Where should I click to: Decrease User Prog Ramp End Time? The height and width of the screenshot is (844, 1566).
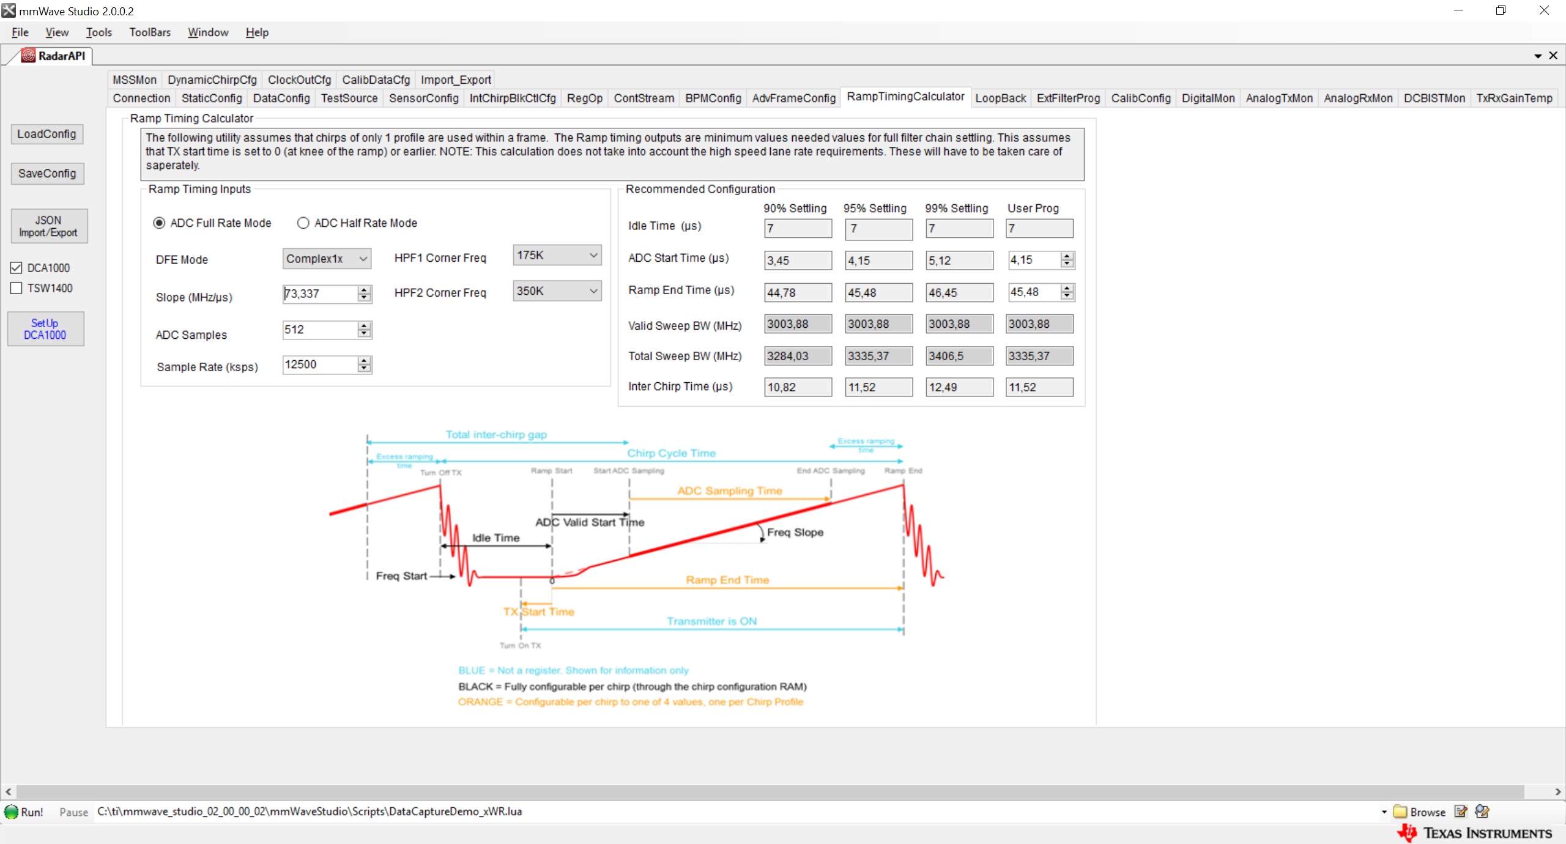(x=1067, y=296)
